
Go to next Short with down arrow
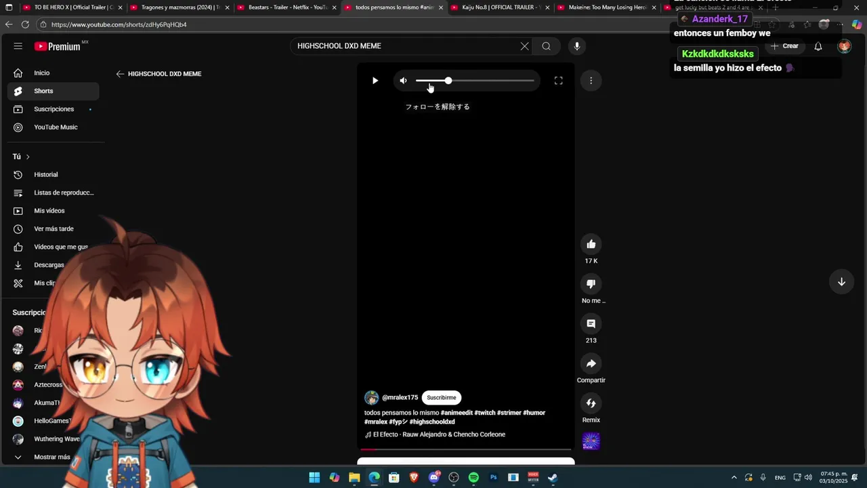841,282
